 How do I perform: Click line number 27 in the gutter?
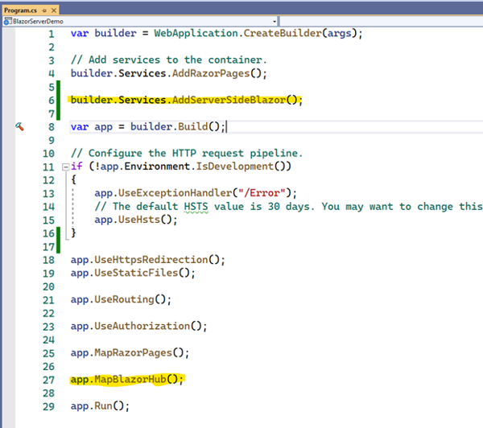[48, 380]
